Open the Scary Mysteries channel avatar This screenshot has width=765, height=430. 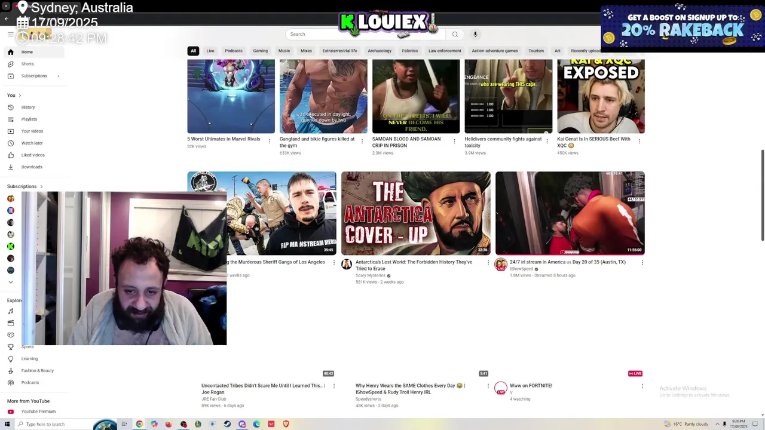click(347, 265)
